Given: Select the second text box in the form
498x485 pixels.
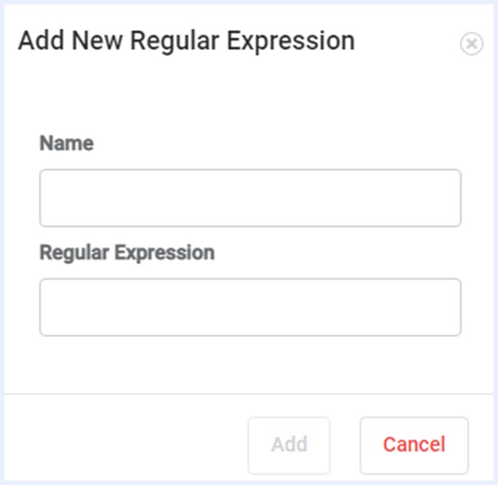Looking at the screenshot, I should pos(250,307).
